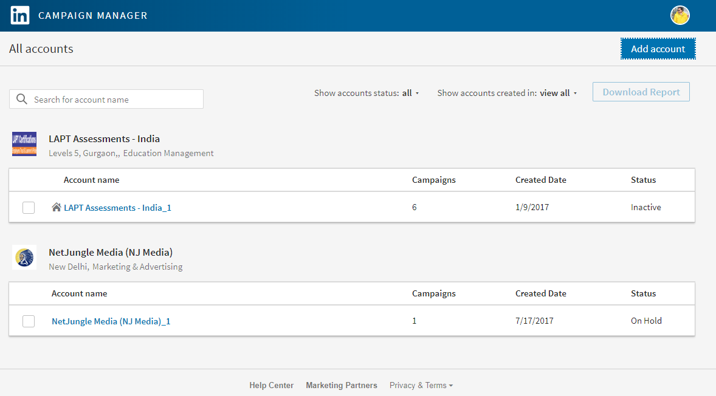Click the Account name header in NetJungle table

[80, 293]
